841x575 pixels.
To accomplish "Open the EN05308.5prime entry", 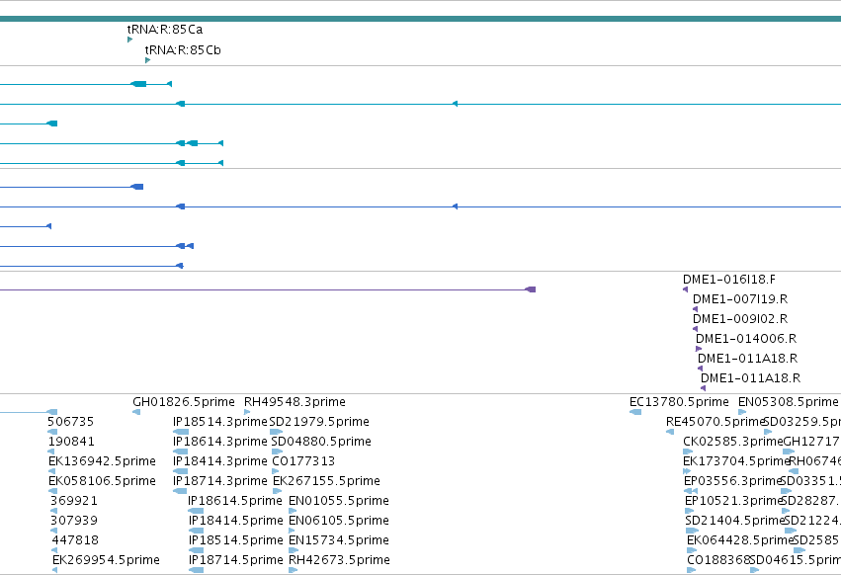I will [788, 402].
